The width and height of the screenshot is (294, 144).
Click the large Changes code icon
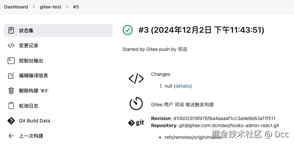136,78
